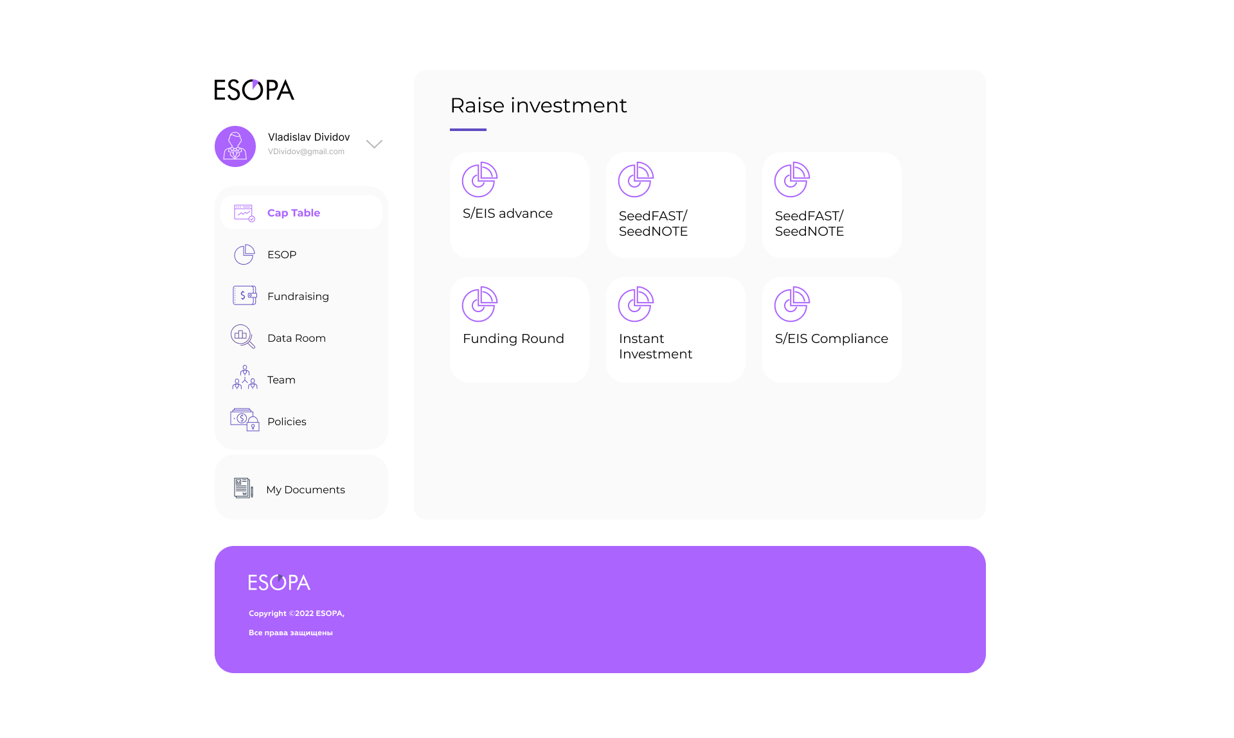Select the S/EIS advance card title
The image size is (1234, 738).
click(x=508, y=213)
